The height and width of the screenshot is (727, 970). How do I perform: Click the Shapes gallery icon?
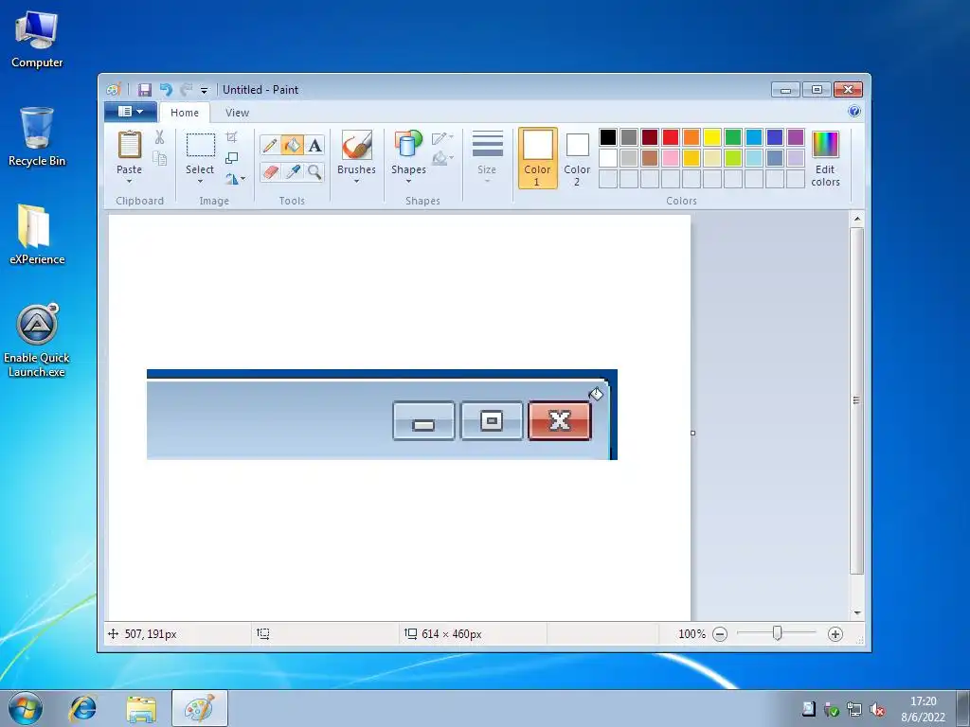(x=408, y=146)
